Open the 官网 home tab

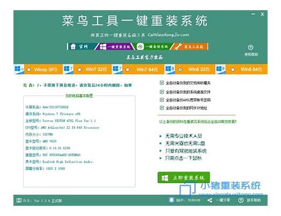(82, 47)
